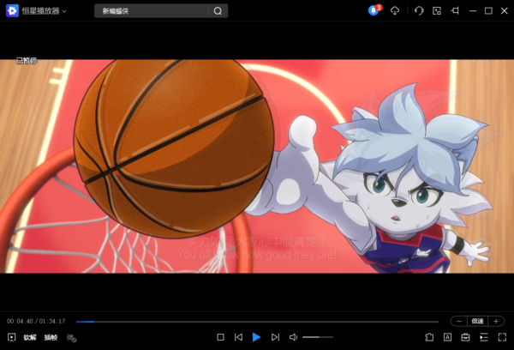The image size is (514, 350).
Task: Close the player window
Action: (505, 11)
